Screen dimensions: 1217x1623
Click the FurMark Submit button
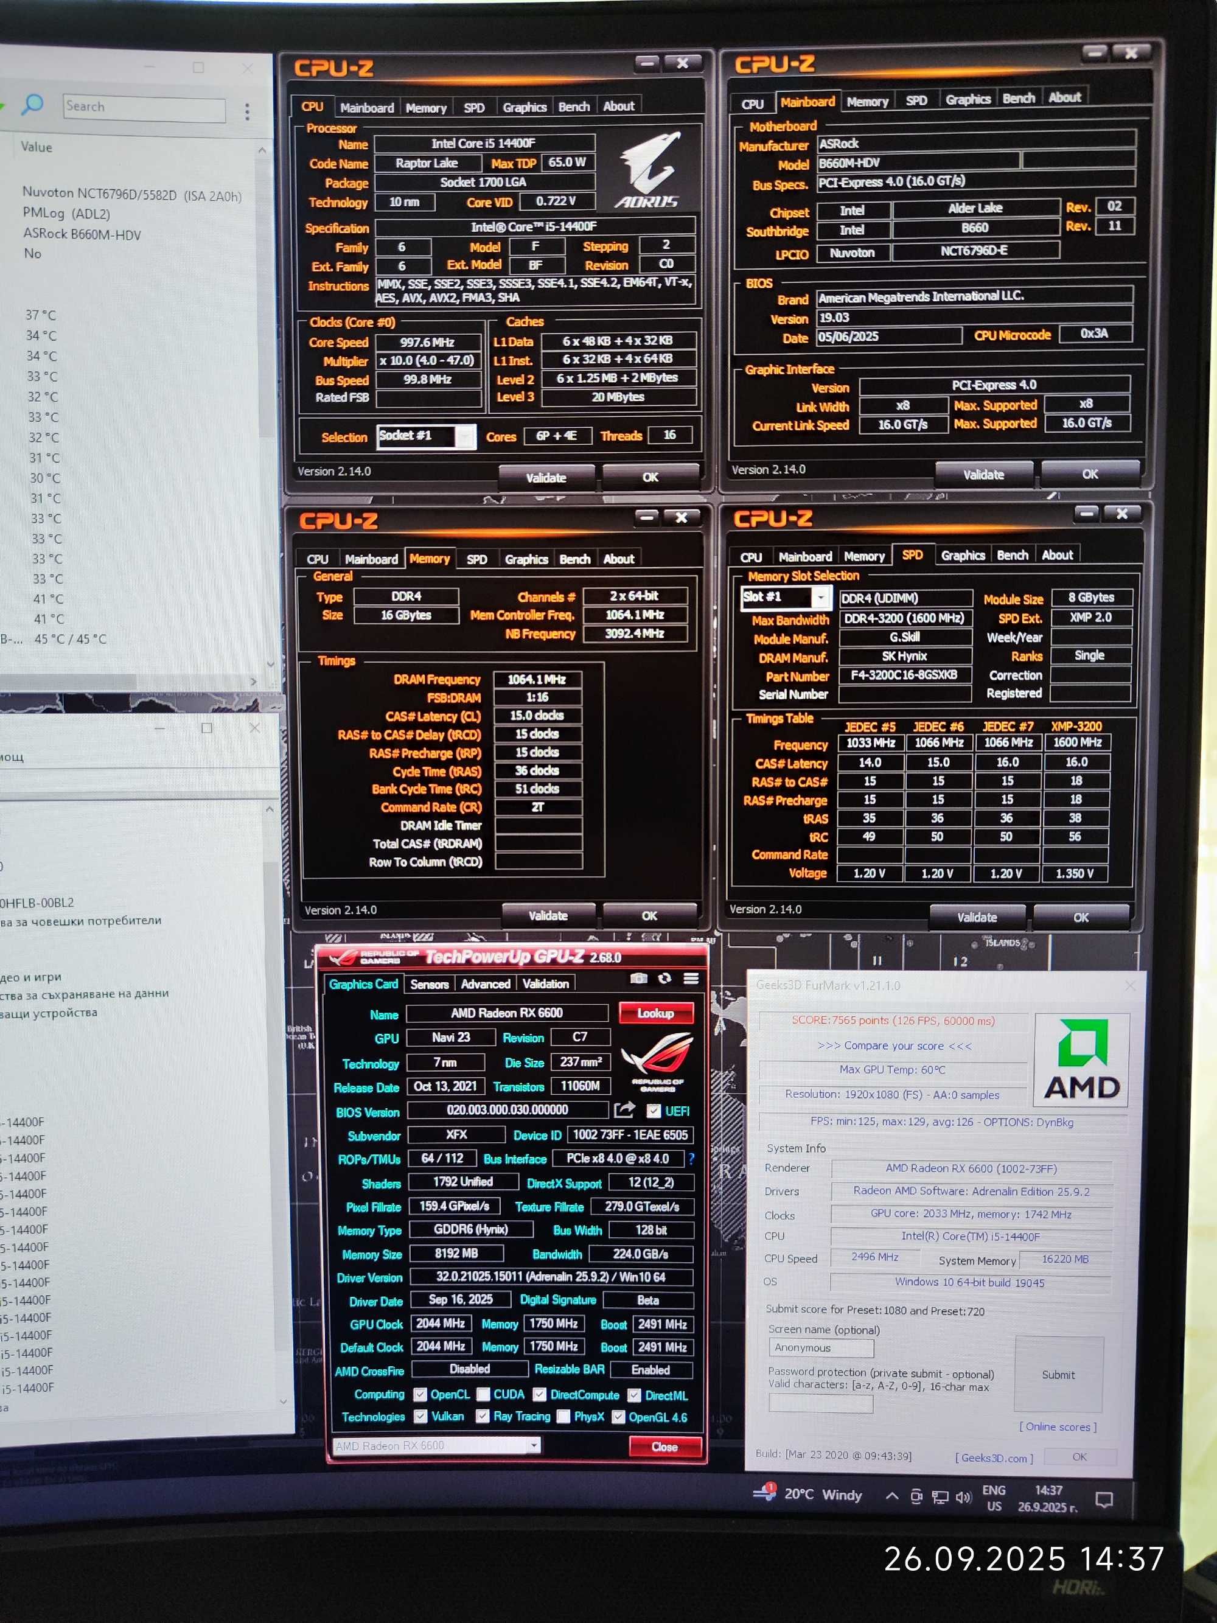(1058, 1374)
